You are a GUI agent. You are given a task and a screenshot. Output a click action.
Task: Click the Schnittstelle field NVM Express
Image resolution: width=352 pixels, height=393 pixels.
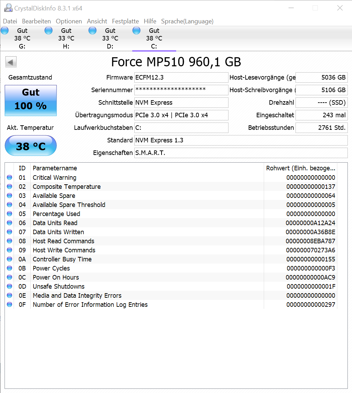click(x=181, y=103)
